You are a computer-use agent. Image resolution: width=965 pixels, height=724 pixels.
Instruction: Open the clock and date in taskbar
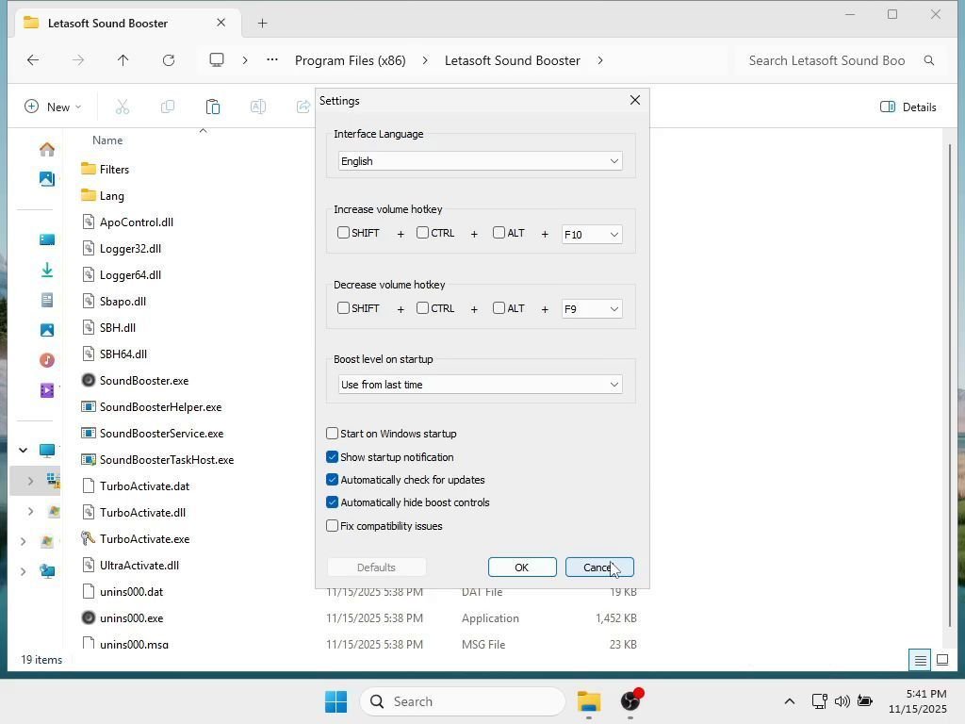(918, 701)
